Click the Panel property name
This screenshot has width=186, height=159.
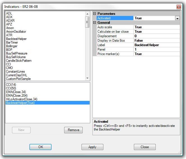[101, 49]
